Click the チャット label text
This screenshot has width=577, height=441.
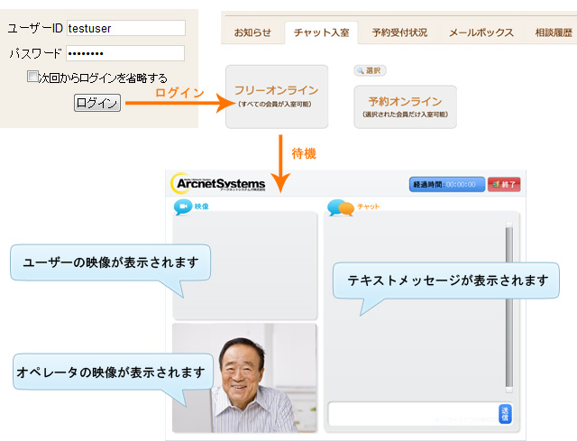tap(368, 207)
